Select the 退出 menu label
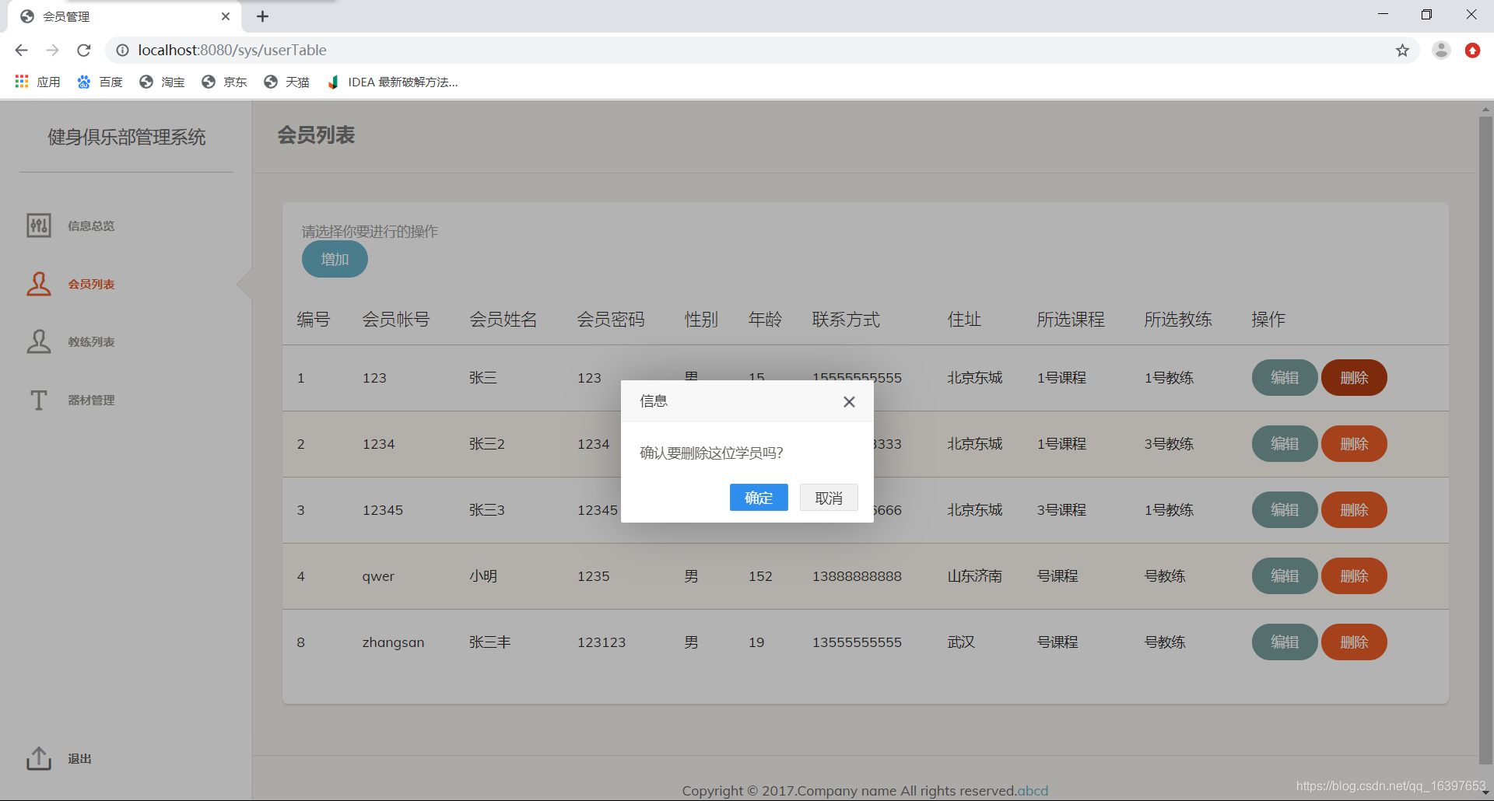1494x801 pixels. [x=79, y=758]
